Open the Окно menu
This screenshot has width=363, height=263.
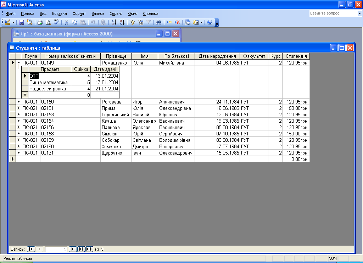[133, 13]
